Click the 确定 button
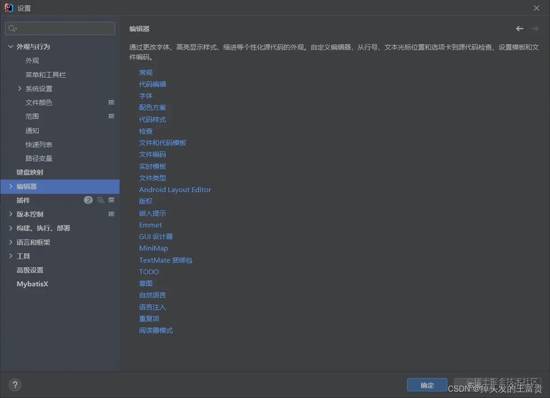 click(x=426, y=385)
